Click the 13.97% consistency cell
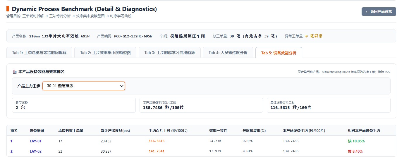 [x=215, y=151]
